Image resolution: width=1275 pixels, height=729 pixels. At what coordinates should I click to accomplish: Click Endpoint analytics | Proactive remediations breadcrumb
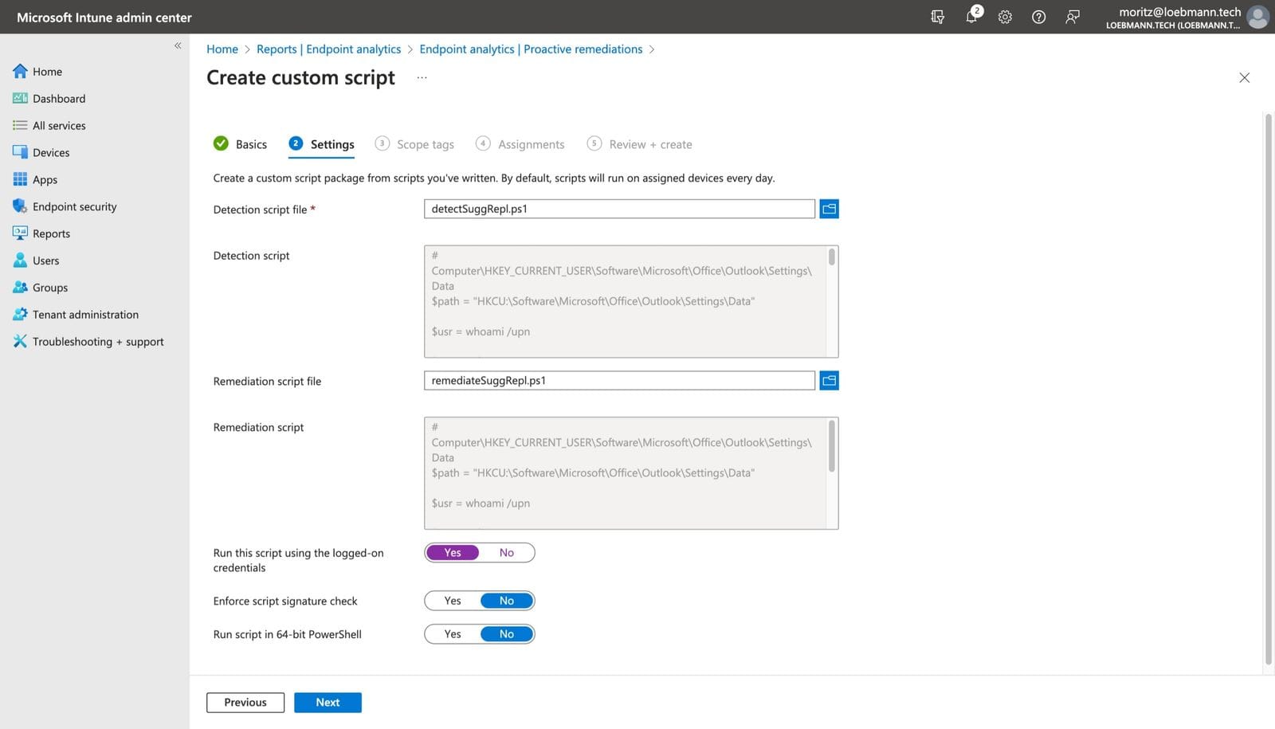tap(531, 49)
